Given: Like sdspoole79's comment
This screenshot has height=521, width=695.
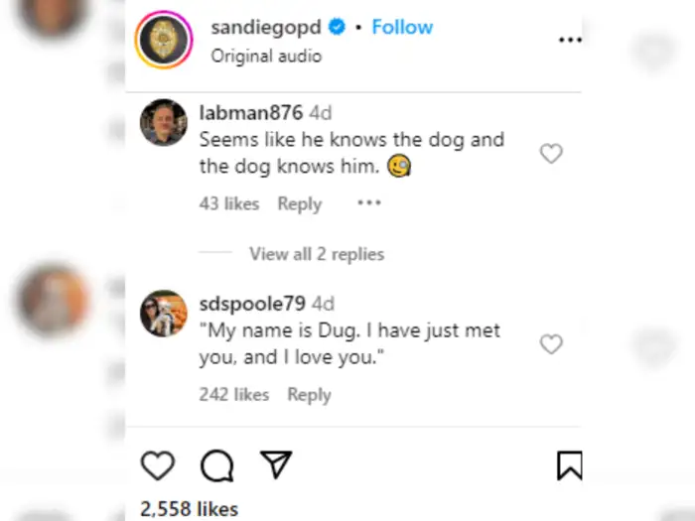Looking at the screenshot, I should pos(551,344).
